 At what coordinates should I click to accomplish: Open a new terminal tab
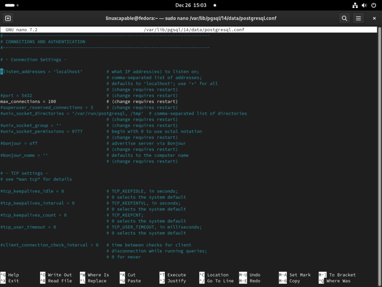[7, 18]
